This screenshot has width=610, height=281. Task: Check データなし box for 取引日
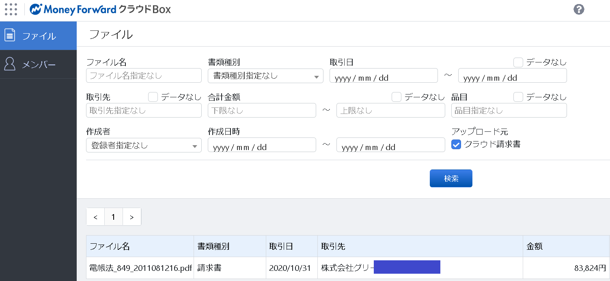[x=518, y=62]
